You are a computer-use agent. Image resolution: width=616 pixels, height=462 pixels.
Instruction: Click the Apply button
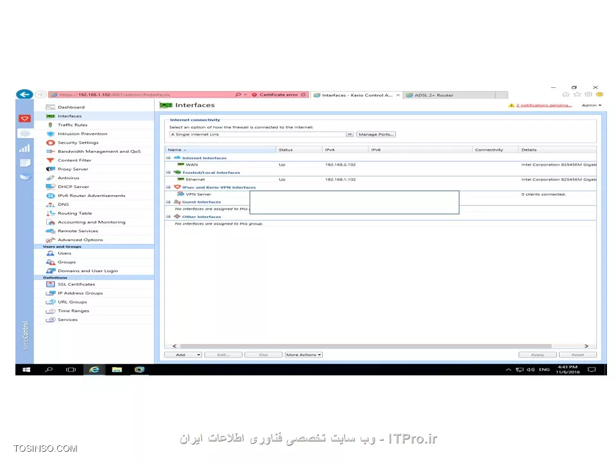click(538, 355)
